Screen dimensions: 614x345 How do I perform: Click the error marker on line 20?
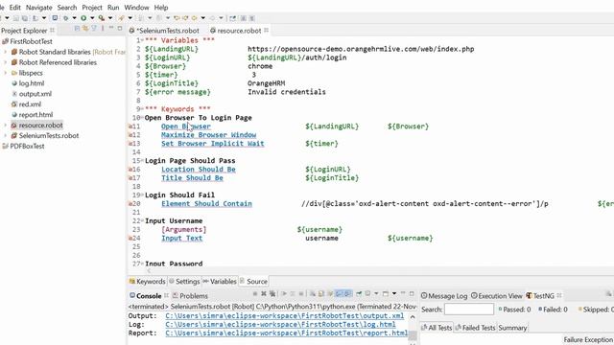click(x=130, y=204)
